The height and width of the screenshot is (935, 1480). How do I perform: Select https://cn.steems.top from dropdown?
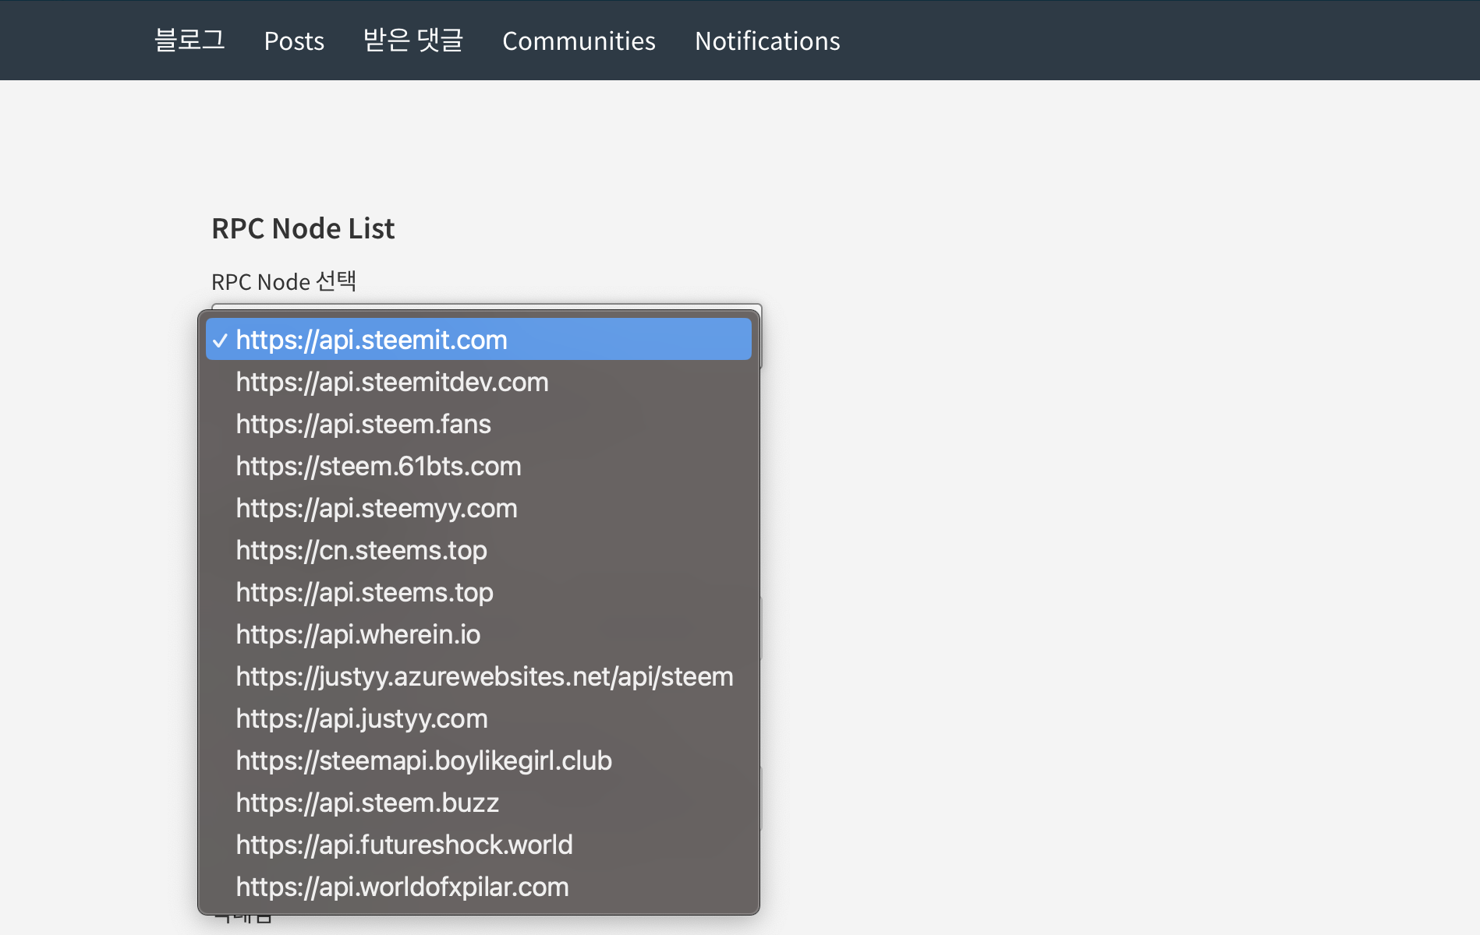pyautogui.click(x=479, y=550)
